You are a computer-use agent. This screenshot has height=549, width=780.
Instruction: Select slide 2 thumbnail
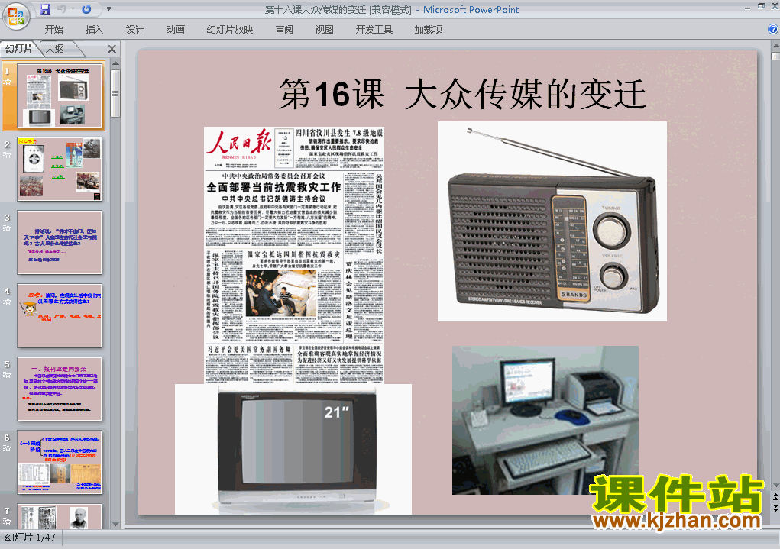60,169
